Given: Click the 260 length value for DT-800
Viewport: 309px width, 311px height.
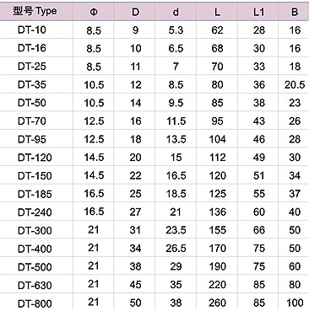Looking at the screenshot, I should (217, 303).
